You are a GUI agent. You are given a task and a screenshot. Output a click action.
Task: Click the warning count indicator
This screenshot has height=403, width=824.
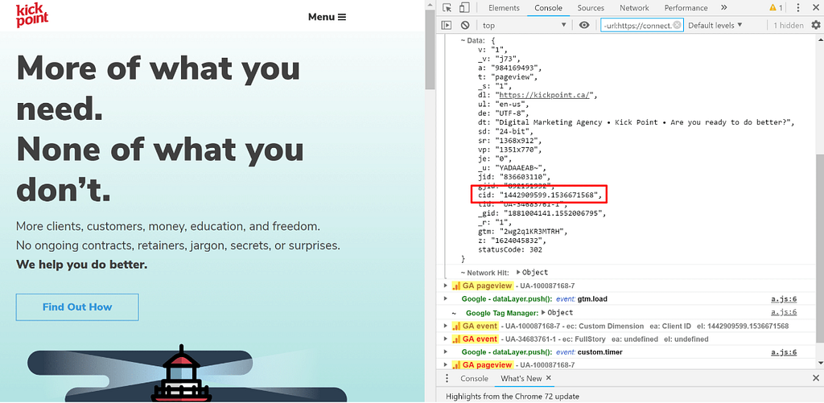point(777,8)
